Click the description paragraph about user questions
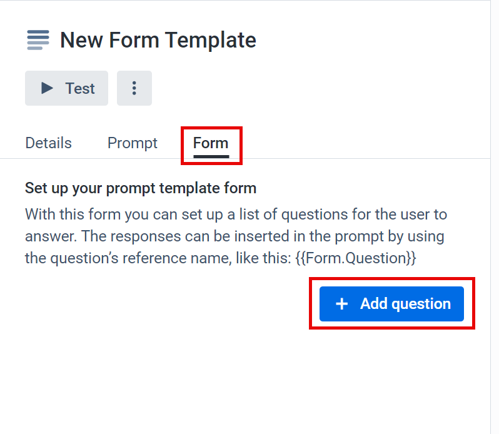This screenshot has height=434, width=499. (236, 236)
